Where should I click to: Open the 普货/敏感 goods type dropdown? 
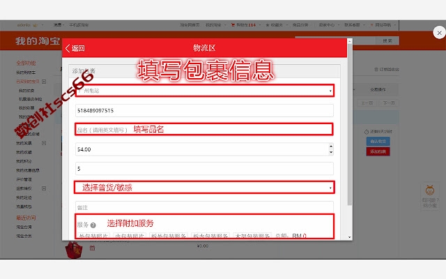pyautogui.click(x=204, y=188)
